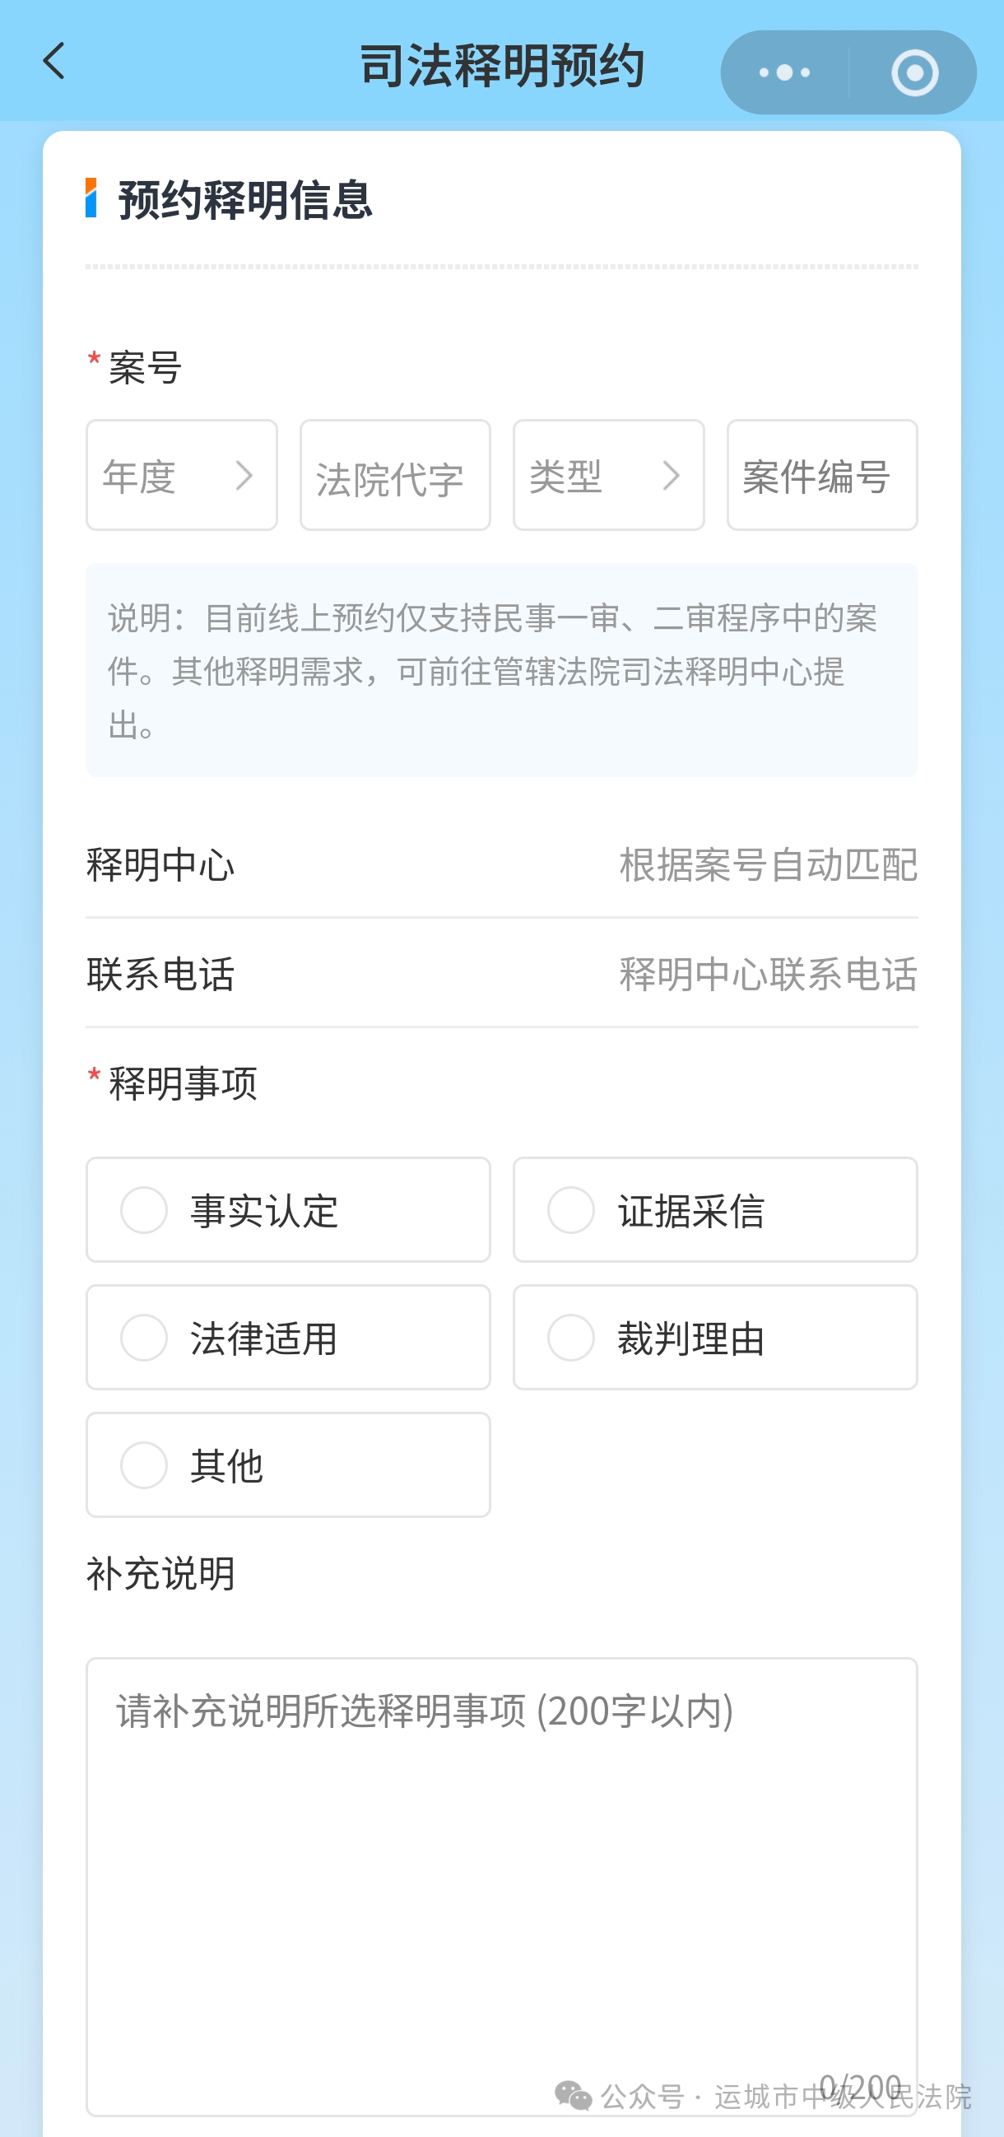Tap the back arrow icon
This screenshot has height=2137, width=1004.
[x=54, y=63]
